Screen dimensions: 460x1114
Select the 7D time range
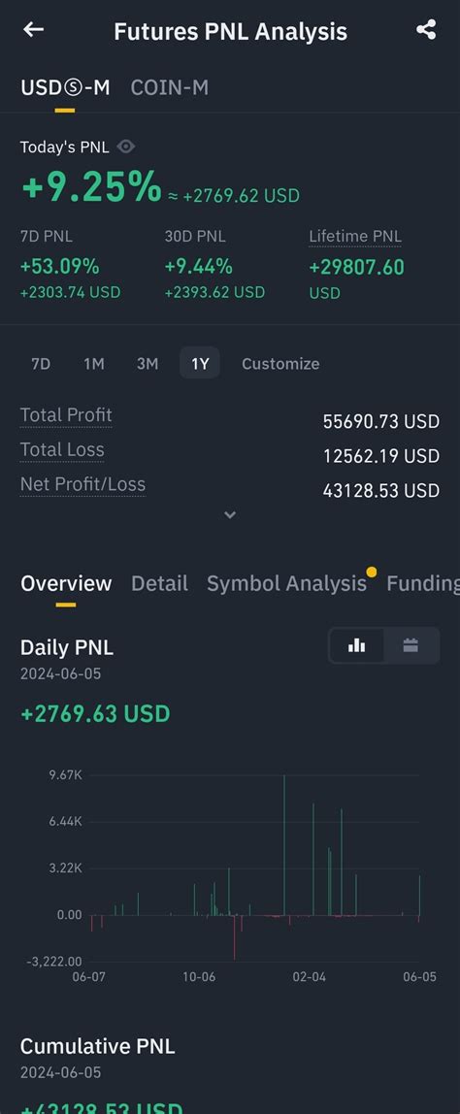[x=41, y=364]
